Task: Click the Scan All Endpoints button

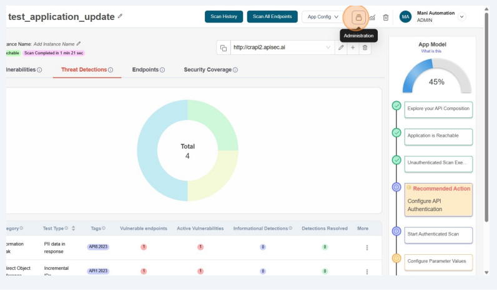Action: [272, 17]
